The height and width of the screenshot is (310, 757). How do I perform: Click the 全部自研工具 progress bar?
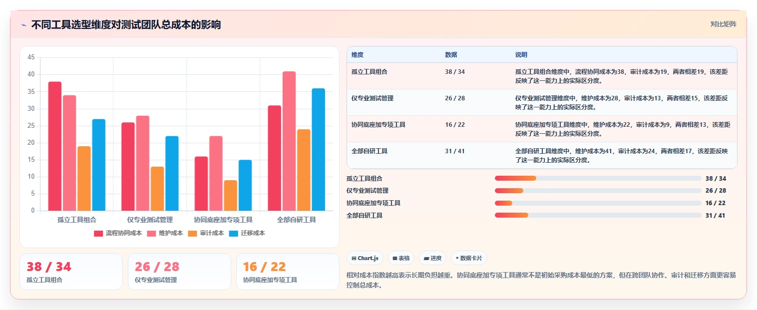[x=598, y=215]
